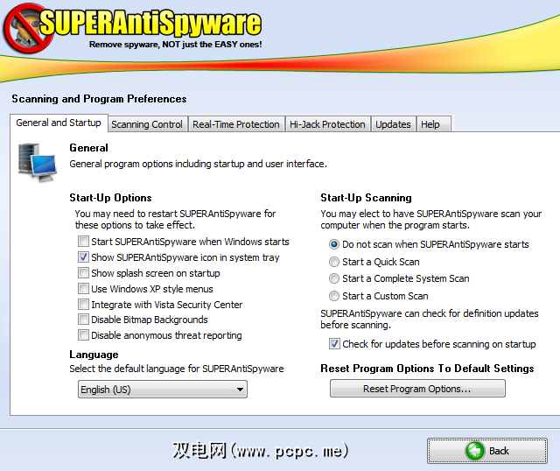Image resolution: width=560 pixels, height=471 pixels.
Task: Tick Use Windows XP style menus
Action: click(x=83, y=288)
